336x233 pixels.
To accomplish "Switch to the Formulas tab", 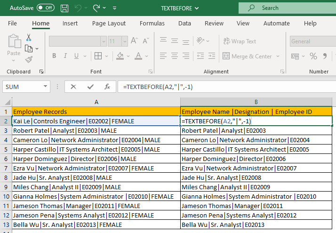I will point(152,23).
